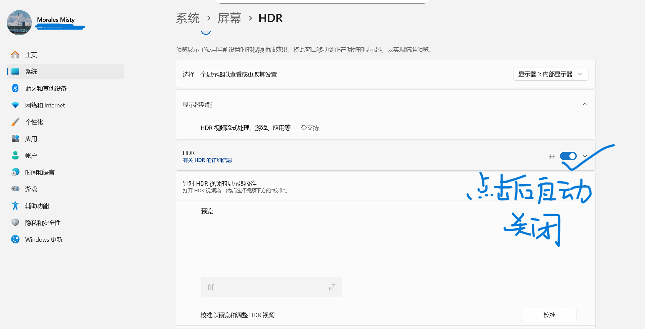The image size is (645, 329).
Task: Navigate to 系统 in breadcrumb
Action: (x=188, y=18)
